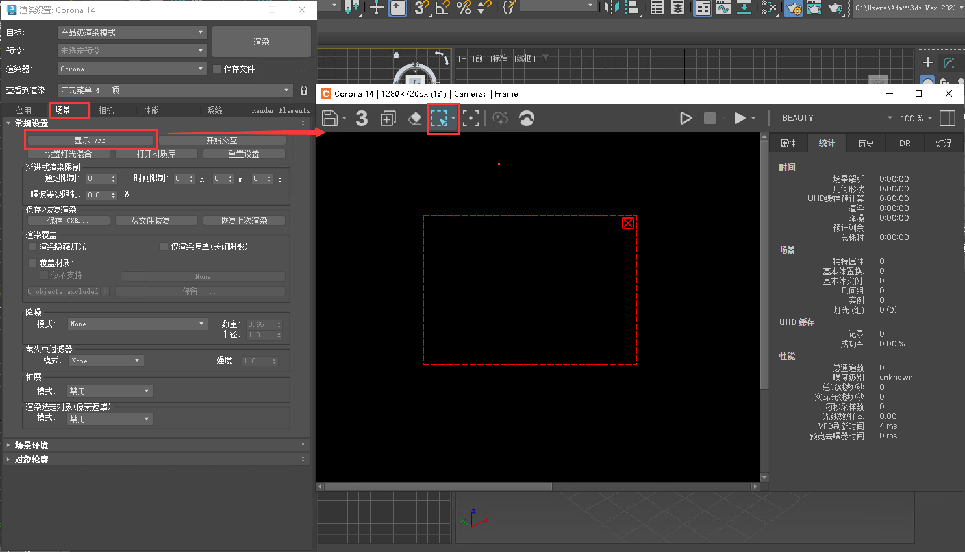Toggle the 覆盖材质 checkbox
965x552 pixels.
click(x=32, y=263)
